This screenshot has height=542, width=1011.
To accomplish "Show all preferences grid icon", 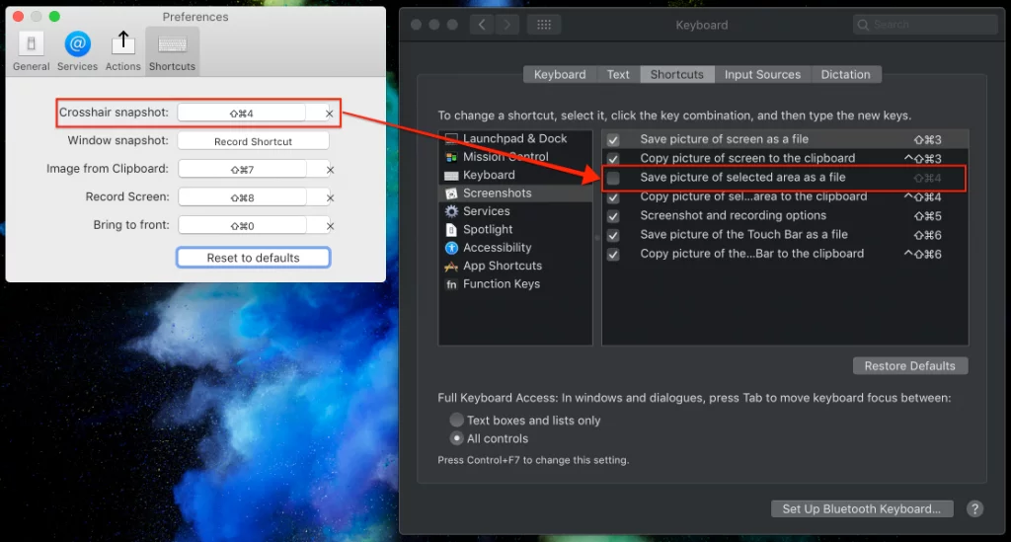I will click(x=544, y=25).
